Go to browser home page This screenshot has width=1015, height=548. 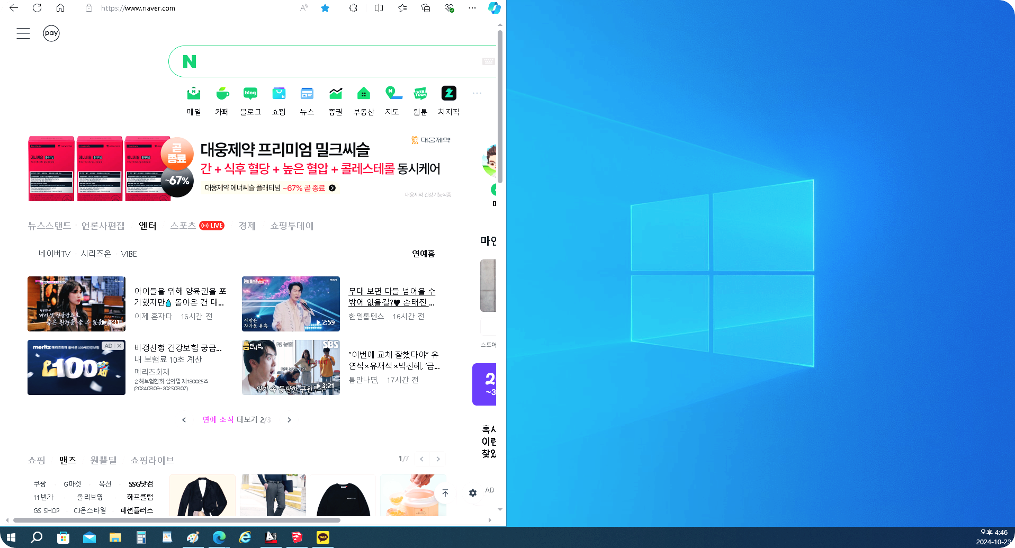[x=60, y=8]
